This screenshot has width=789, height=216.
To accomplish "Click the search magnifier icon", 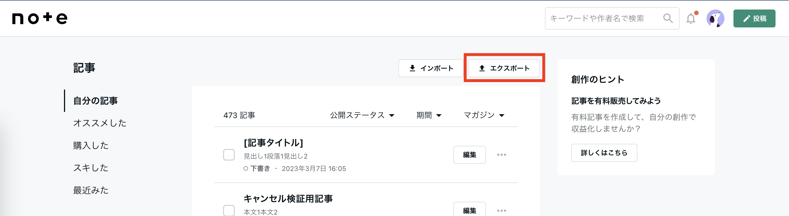I will click(668, 18).
